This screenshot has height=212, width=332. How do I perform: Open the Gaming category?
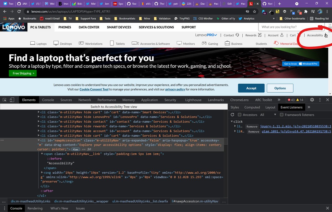tap(210, 43)
